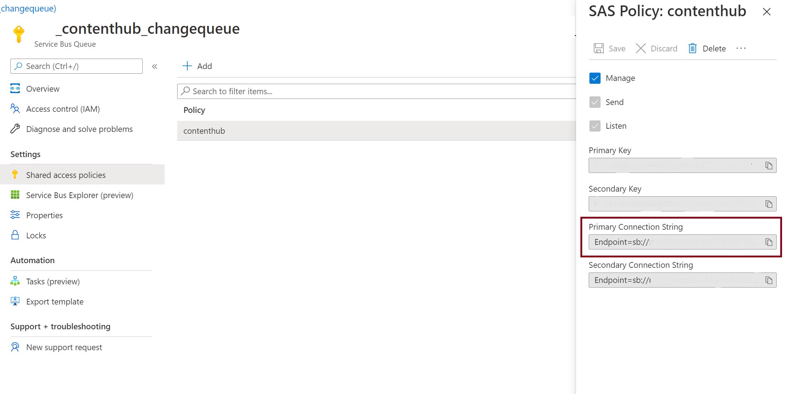Open Access control (IAM)
Viewport: 786px width, 394px height.
tap(63, 109)
